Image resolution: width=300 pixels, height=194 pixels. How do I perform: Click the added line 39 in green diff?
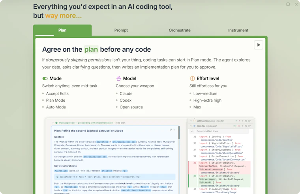pos(219,181)
